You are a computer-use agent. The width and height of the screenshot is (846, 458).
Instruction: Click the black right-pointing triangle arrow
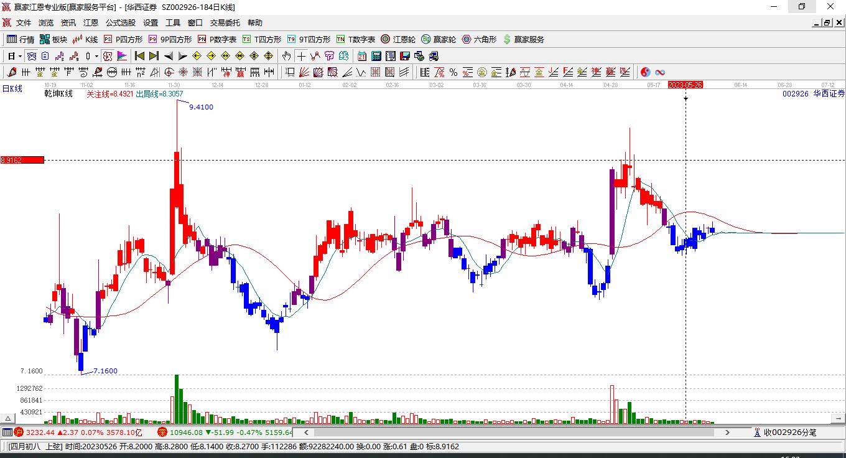click(x=182, y=56)
